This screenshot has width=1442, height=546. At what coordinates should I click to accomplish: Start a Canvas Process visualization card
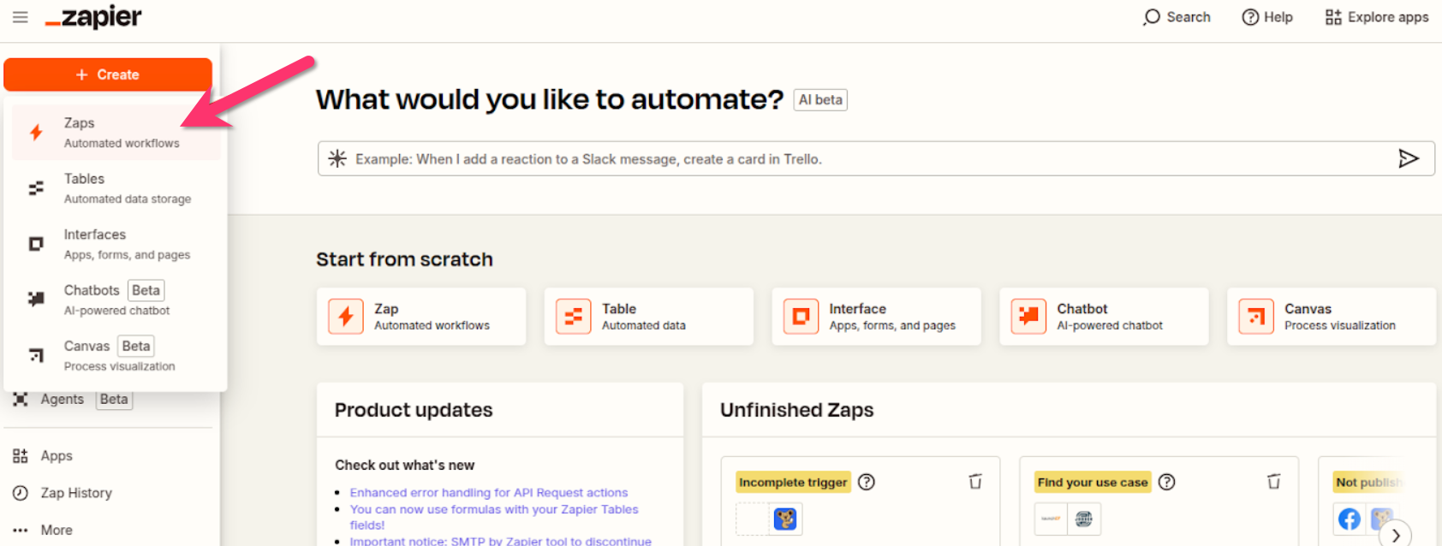(x=1331, y=317)
